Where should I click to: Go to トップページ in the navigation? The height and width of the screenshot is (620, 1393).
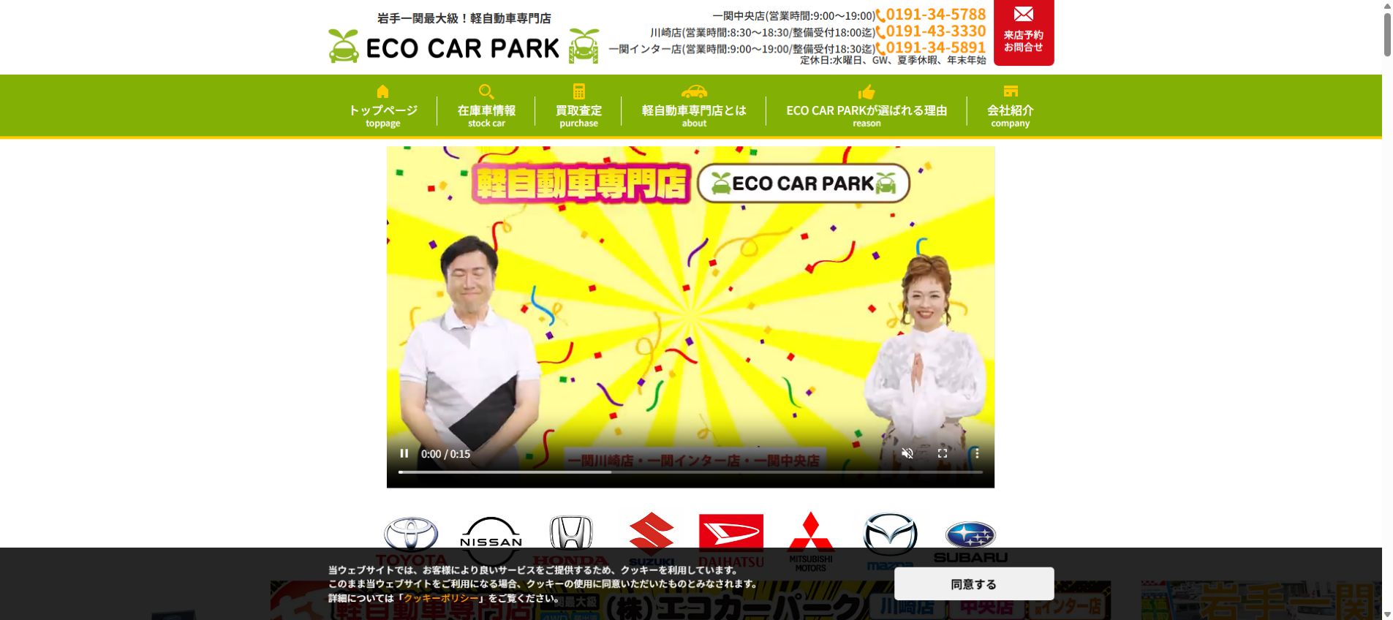(x=382, y=107)
